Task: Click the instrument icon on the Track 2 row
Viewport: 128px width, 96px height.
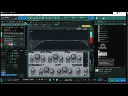Action: click(x=22, y=44)
